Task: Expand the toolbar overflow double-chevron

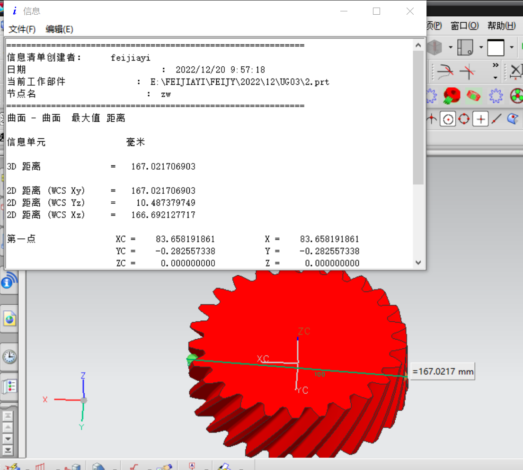Action: pyautogui.click(x=496, y=65)
